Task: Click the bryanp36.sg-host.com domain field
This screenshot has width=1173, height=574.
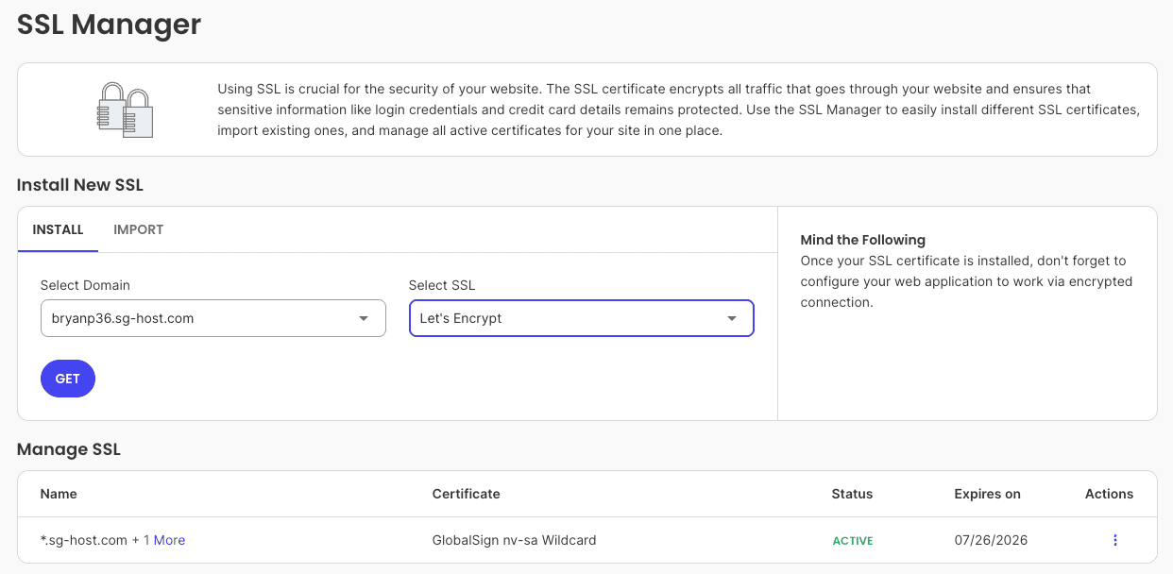Action: (213, 318)
